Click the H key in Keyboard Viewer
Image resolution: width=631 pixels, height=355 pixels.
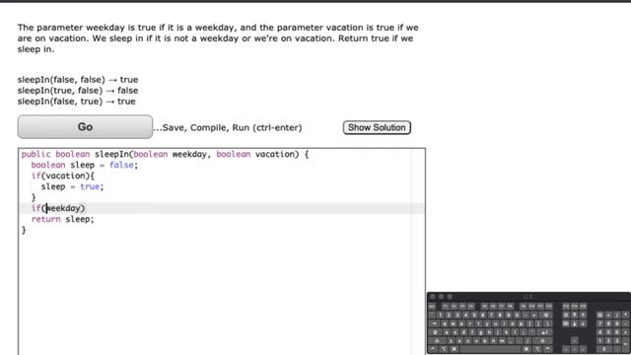pos(489,332)
